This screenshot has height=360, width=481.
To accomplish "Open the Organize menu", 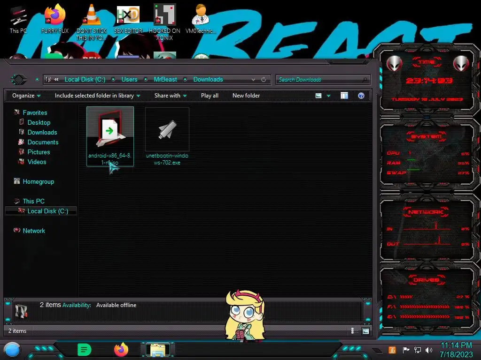I will tap(26, 96).
